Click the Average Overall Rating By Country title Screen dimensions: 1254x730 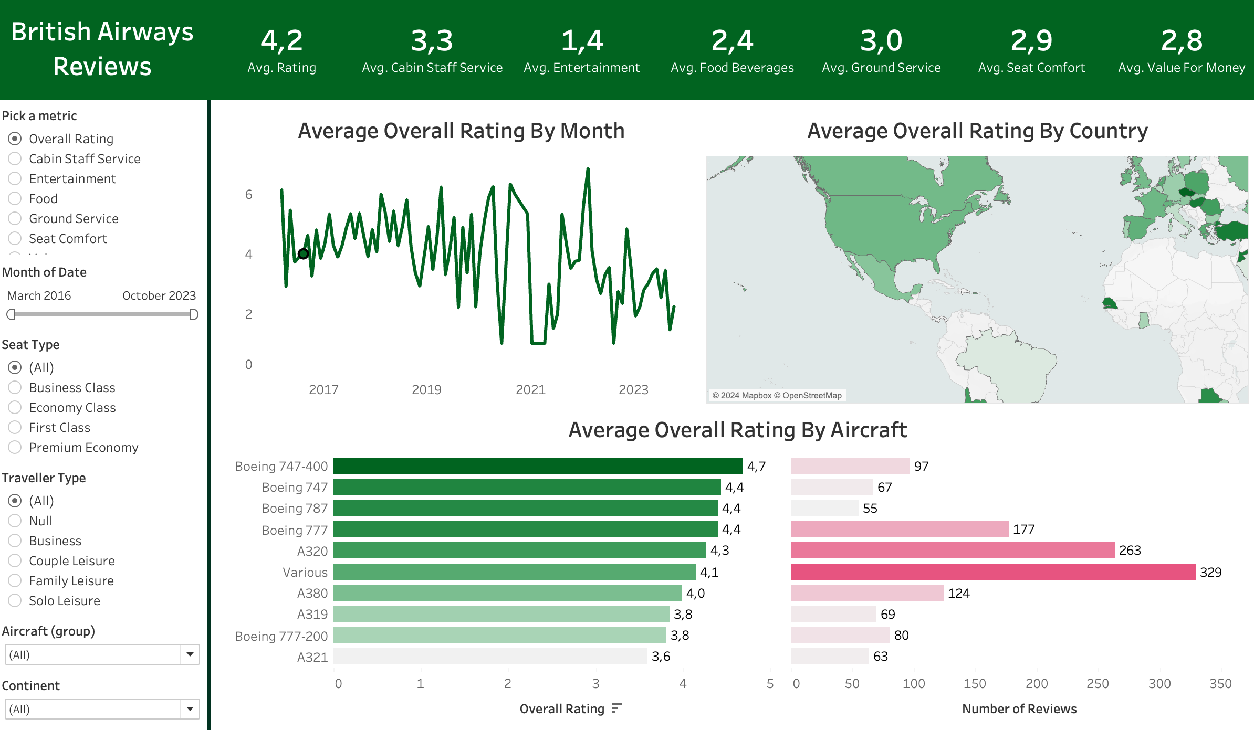(977, 131)
